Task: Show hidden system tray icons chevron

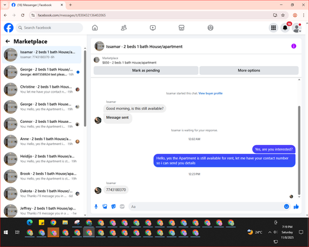Action: pos(269,232)
